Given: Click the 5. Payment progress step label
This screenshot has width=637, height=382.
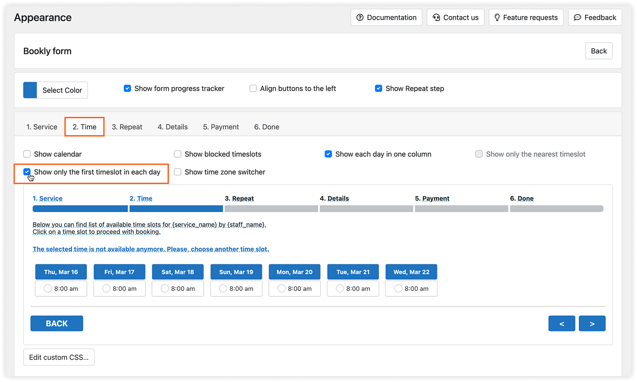Looking at the screenshot, I should 432,199.
